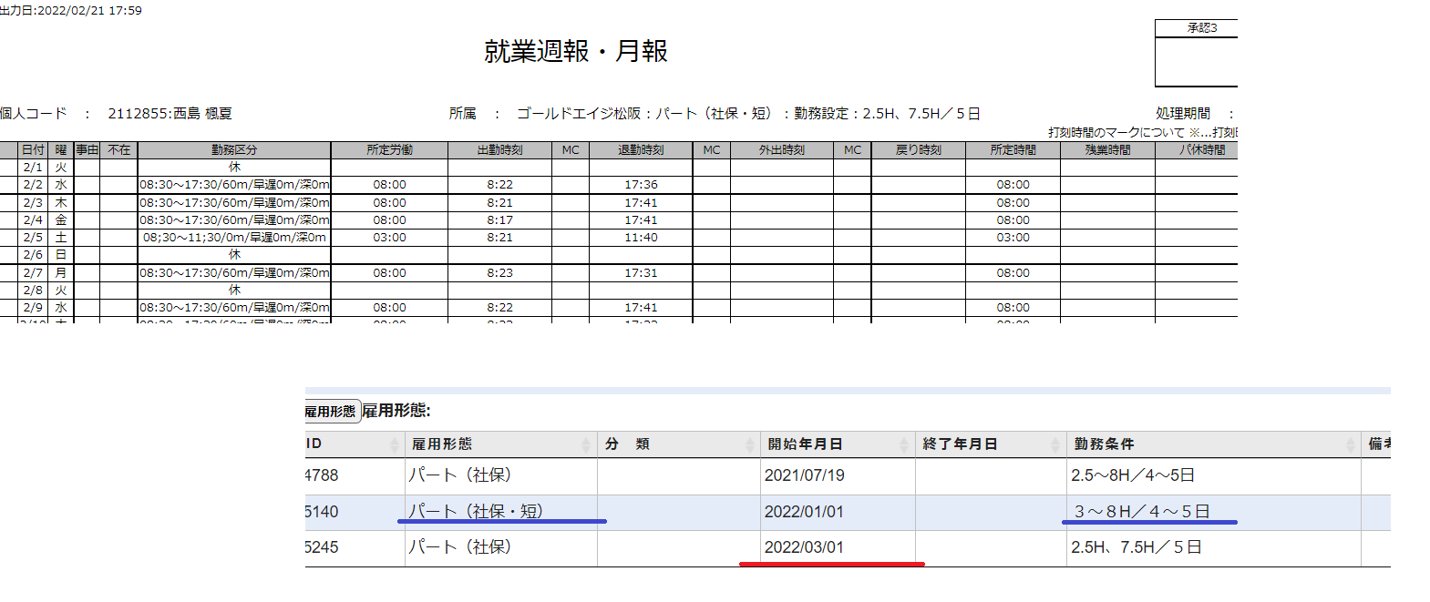This screenshot has width=1430, height=602.
Task: Click the 退勤時刻 column header
Action: (641, 150)
